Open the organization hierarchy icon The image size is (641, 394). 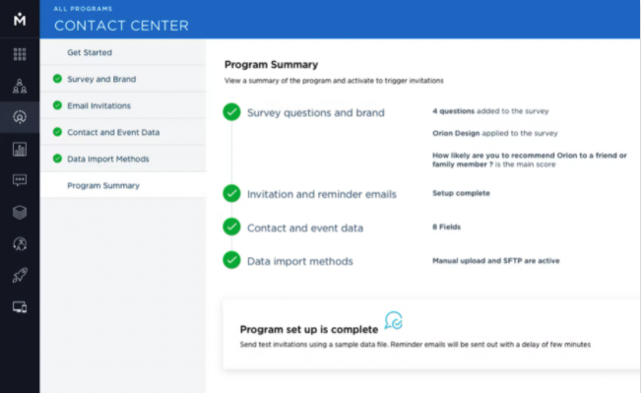[x=20, y=87]
